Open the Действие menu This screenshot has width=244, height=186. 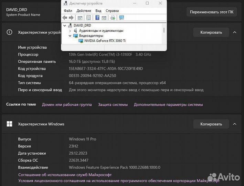point(84,11)
